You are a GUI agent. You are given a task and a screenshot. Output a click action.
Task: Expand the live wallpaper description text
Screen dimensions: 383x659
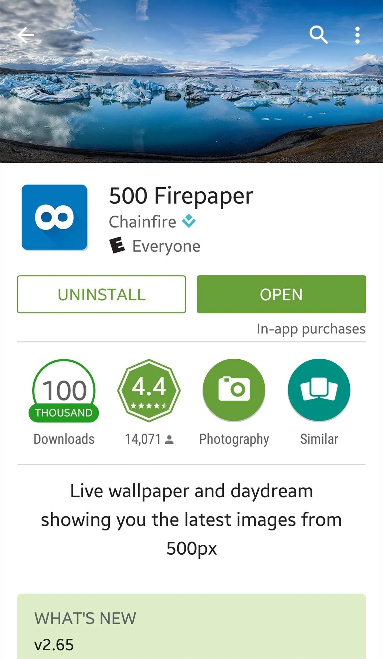(x=191, y=519)
